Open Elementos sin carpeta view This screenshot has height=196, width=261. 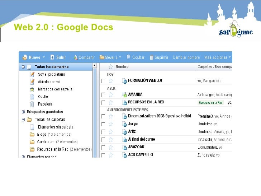(x=56, y=127)
